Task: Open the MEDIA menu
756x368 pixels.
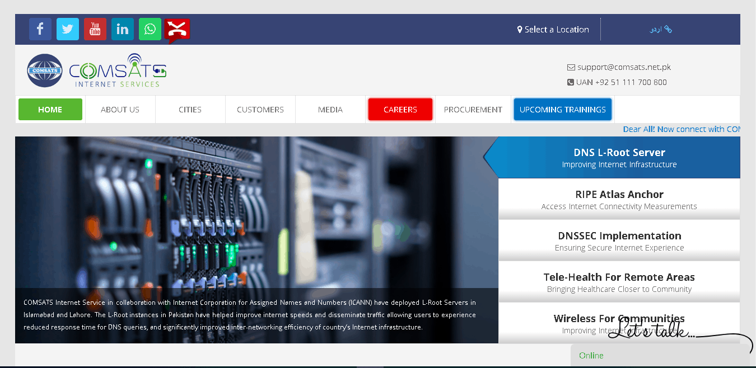Action: [x=330, y=110]
